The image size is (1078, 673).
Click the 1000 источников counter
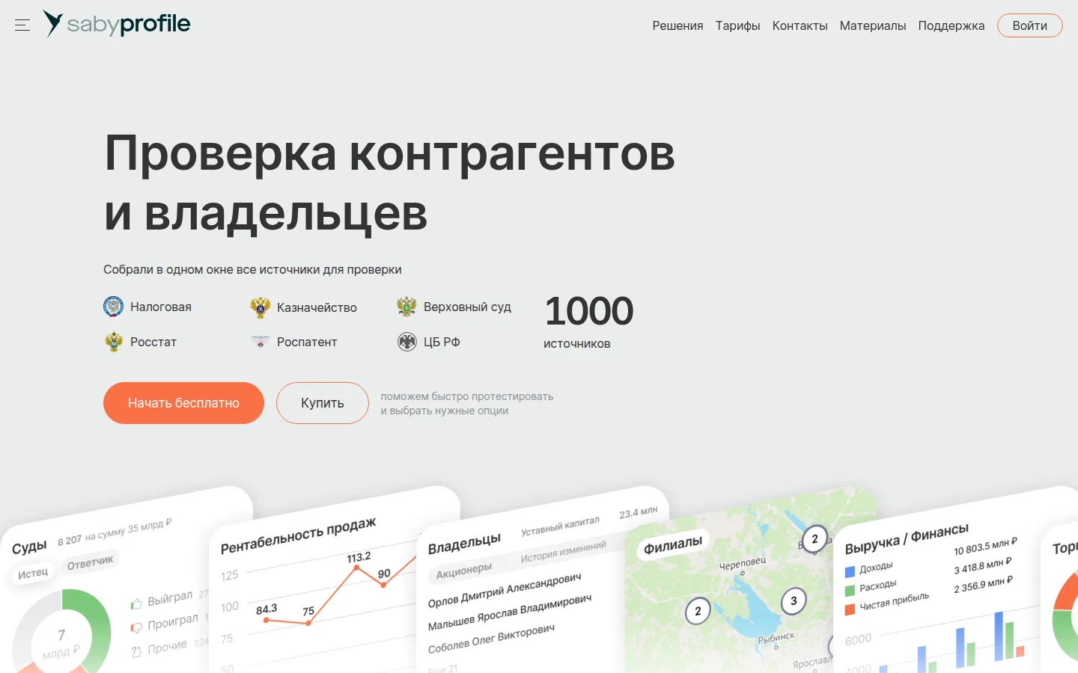point(588,322)
